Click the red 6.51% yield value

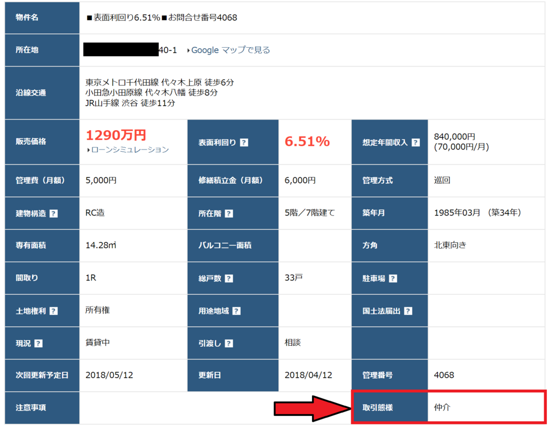307,141
